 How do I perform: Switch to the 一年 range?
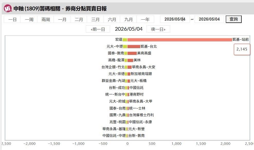(x=145, y=20)
